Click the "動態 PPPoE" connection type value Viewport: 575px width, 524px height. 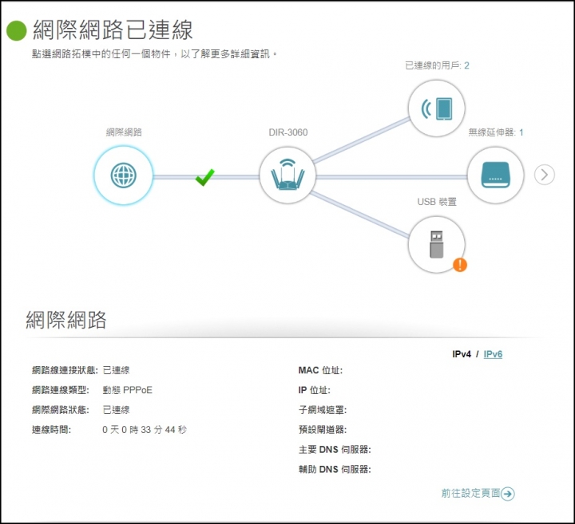click(x=127, y=390)
